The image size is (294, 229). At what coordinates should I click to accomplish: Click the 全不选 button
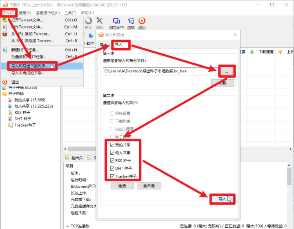point(149,186)
